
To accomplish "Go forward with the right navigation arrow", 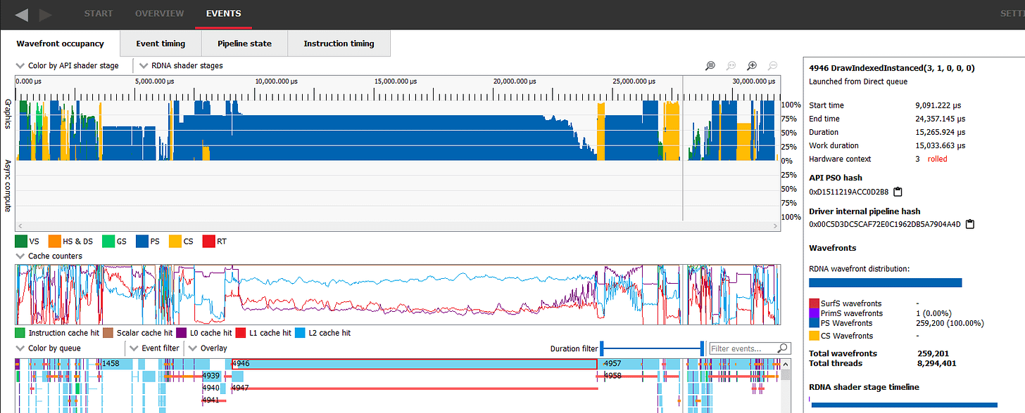I will (45, 14).
